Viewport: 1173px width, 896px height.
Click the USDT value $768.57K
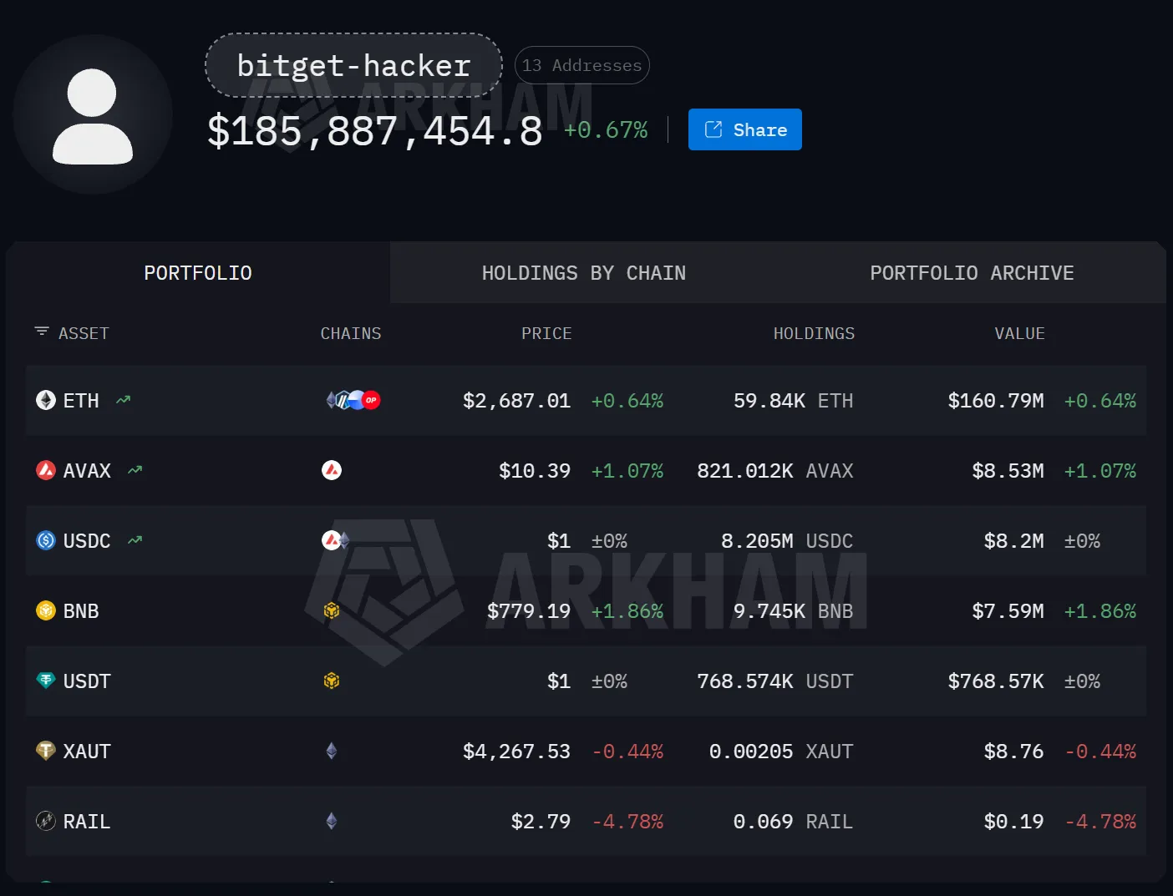pyautogui.click(x=996, y=681)
